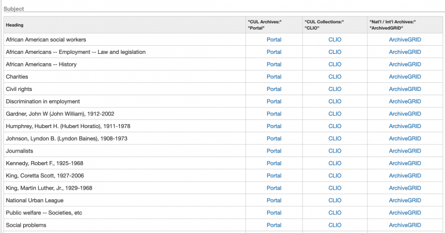The height and width of the screenshot is (233, 445).
Task: Open ArchiveGRID for Employment Law and legislation row
Action: coord(405,52)
